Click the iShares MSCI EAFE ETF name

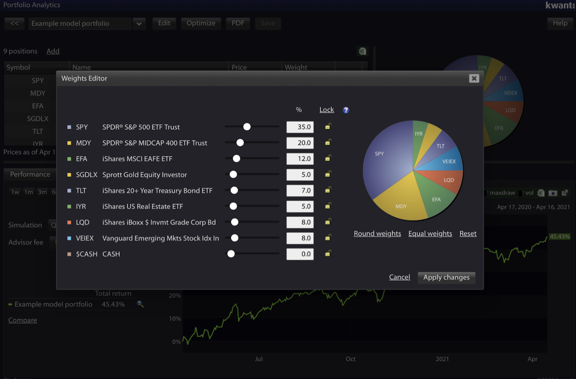pos(137,159)
